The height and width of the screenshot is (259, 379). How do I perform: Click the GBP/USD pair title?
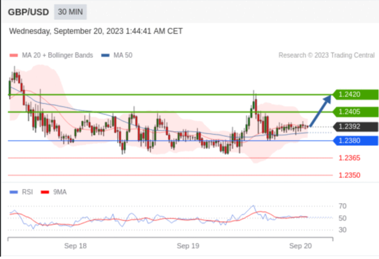click(x=28, y=12)
